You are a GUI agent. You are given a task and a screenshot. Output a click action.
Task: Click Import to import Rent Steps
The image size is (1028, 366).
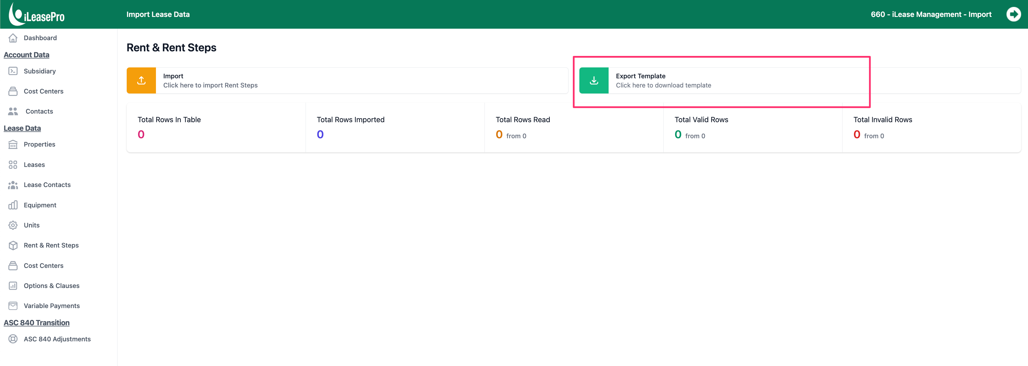(x=347, y=81)
